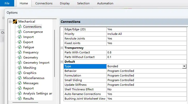
Task: Open Meshing options category
Action: (x=30, y=68)
